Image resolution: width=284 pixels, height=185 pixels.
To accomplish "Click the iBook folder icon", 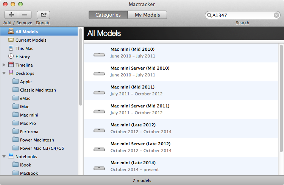I will (16, 165).
